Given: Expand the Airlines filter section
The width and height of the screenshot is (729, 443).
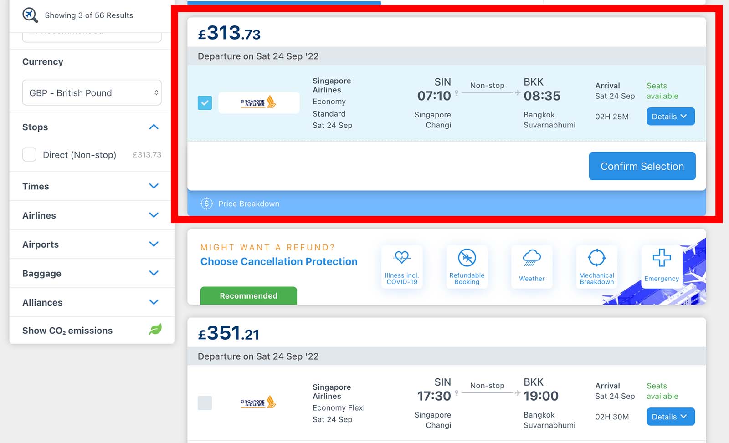Looking at the screenshot, I should (92, 215).
